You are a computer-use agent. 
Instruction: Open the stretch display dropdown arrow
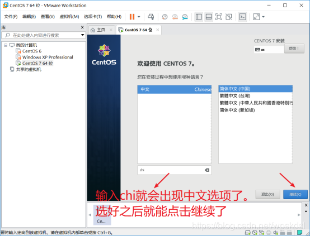[x=264, y=17]
